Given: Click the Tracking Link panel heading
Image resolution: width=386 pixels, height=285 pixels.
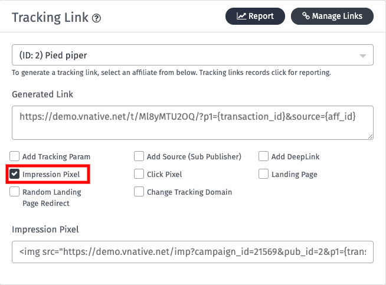Looking at the screenshot, I should point(50,18).
